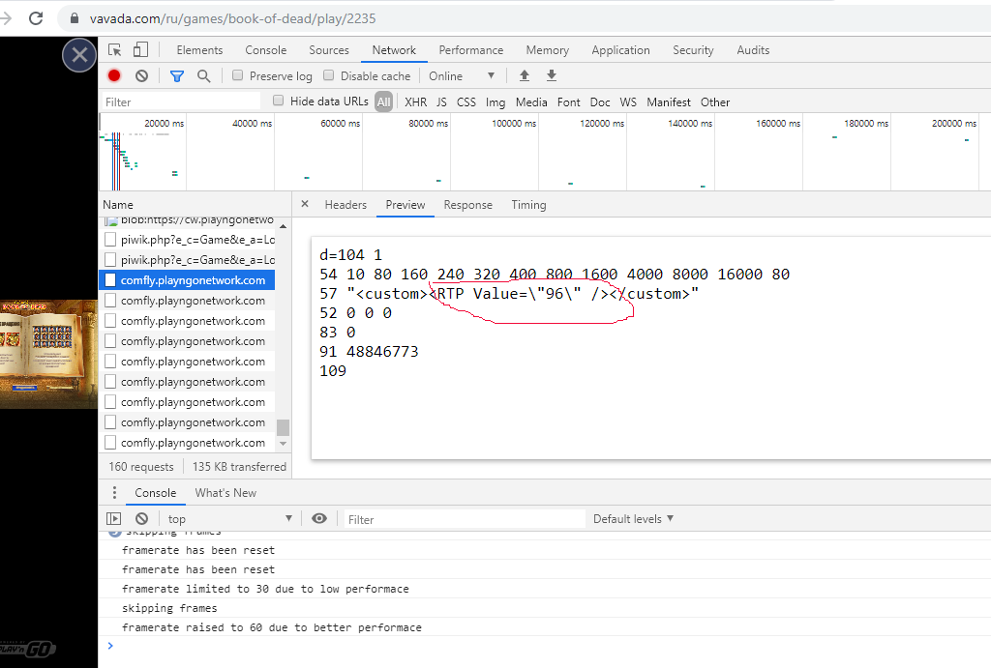Toggle the device toolbar icon

tap(140, 50)
